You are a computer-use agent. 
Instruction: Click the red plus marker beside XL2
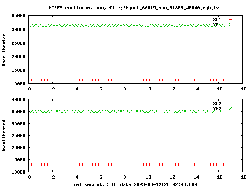[x=231, y=103]
